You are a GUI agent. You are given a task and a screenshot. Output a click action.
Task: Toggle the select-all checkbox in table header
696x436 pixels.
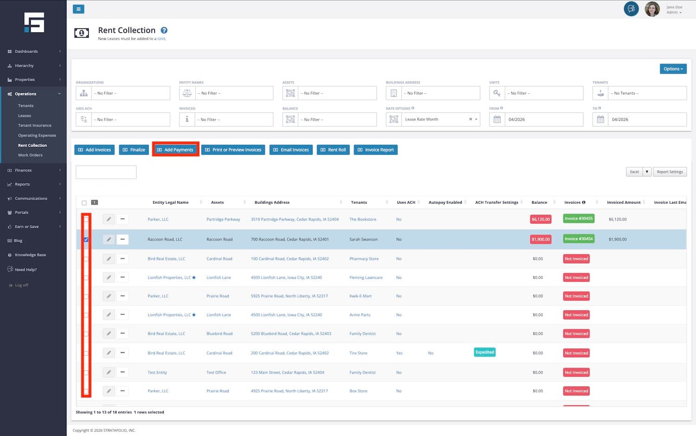84,203
